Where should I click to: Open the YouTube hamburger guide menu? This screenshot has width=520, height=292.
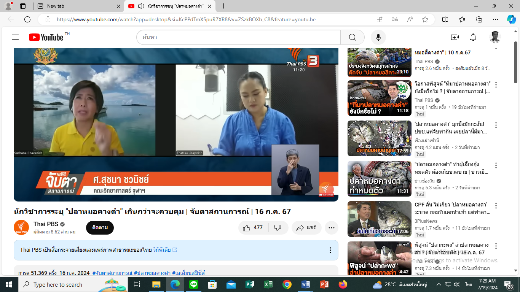[15, 37]
